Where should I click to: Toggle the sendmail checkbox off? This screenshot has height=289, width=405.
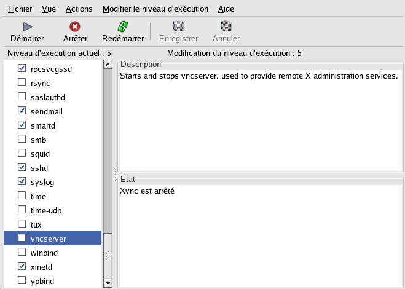[22, 111]
